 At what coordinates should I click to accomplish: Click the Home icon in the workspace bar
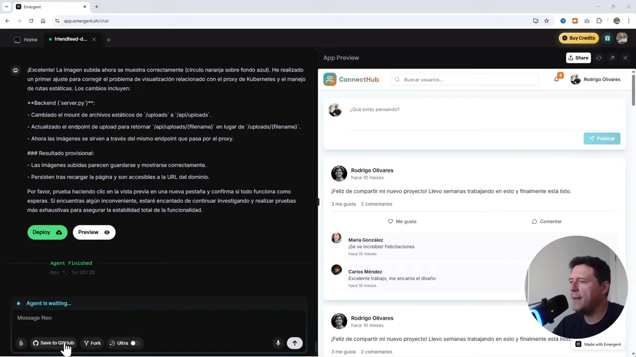pyautogui.click(x=17, y=39)
